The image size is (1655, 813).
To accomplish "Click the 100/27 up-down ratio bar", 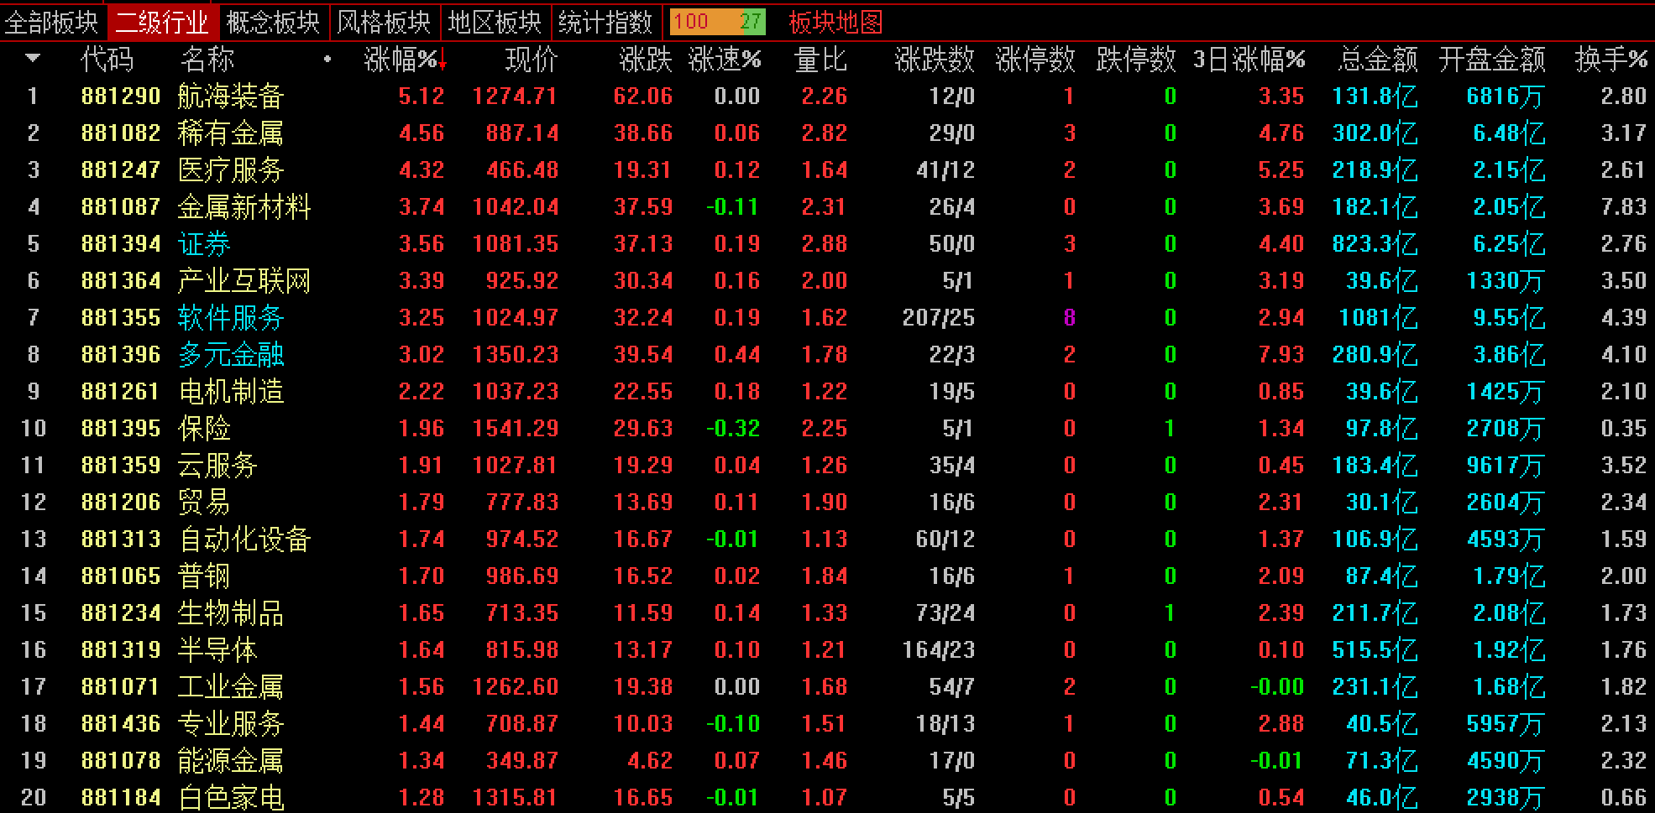I will click(x=718, y=22).
